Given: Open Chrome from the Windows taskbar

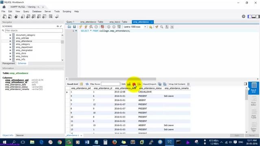Looking at the screenshot, I should click(x=60, y=142).
